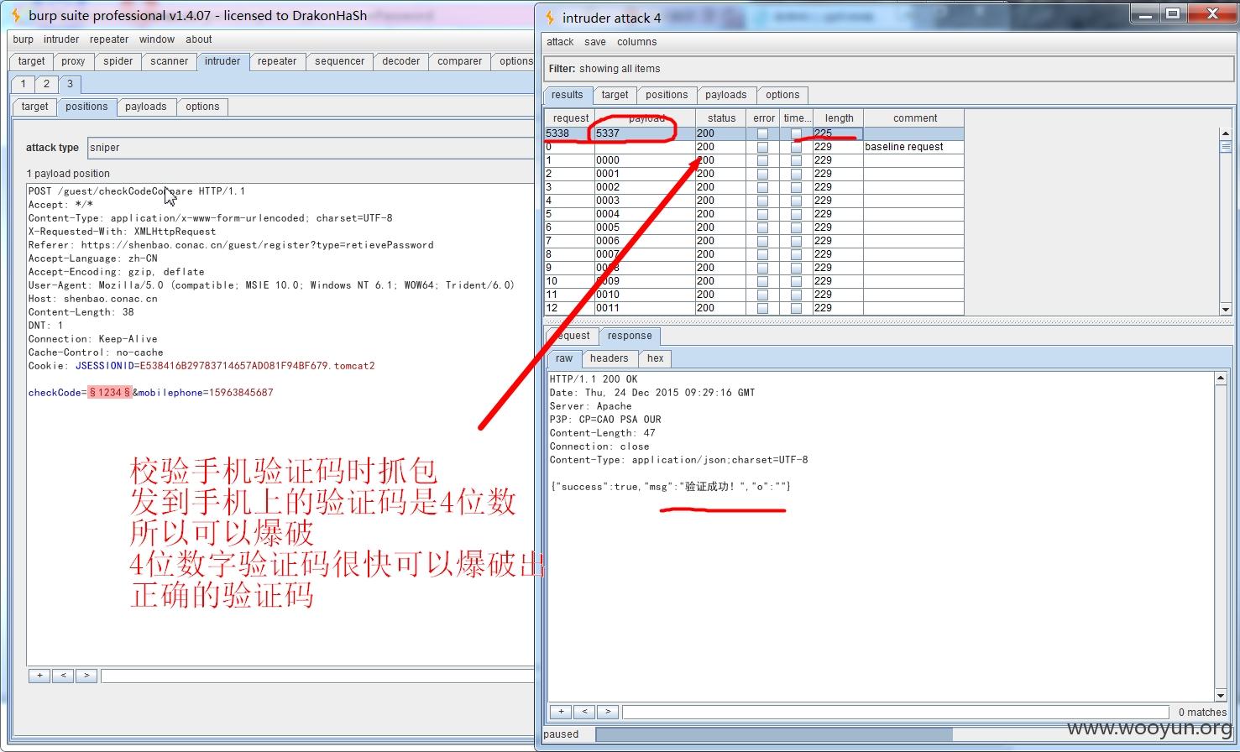The height and width of the screenshot is (752, 1240).
Task: Open the attack type sniper dropdown
Action: coord(310,148)
